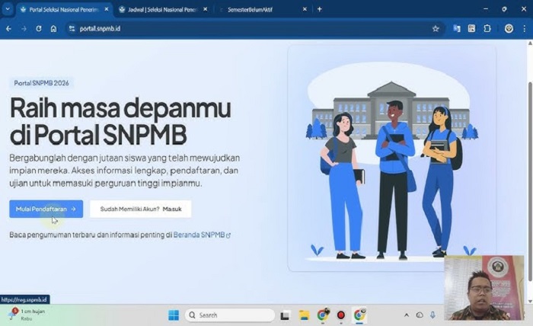Expand the tab search dropdown
Viewport: 533px width, 326px height.
point(8,9)
